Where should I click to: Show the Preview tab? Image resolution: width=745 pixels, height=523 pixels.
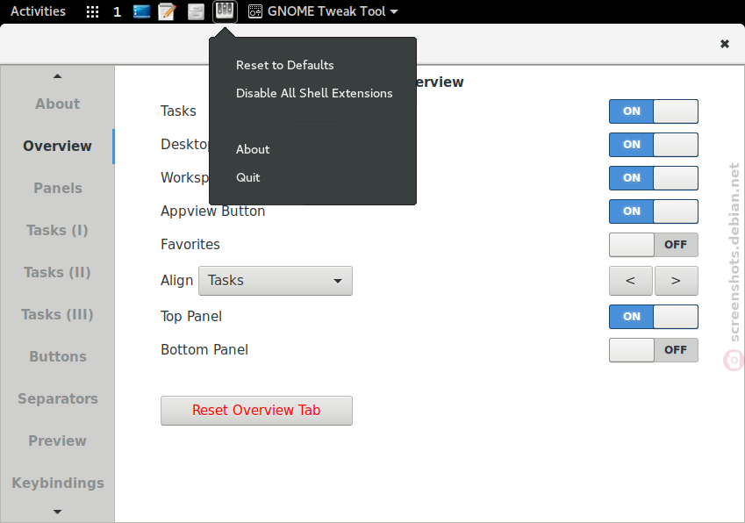click(58, 441)
